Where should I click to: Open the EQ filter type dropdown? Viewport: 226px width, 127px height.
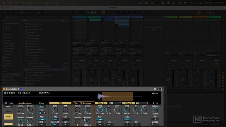pos(142,103)
